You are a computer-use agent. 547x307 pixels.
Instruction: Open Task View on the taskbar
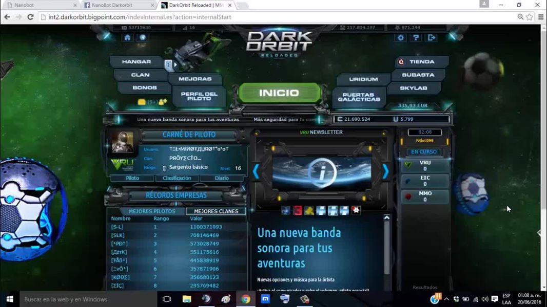[x=167, y=299]
